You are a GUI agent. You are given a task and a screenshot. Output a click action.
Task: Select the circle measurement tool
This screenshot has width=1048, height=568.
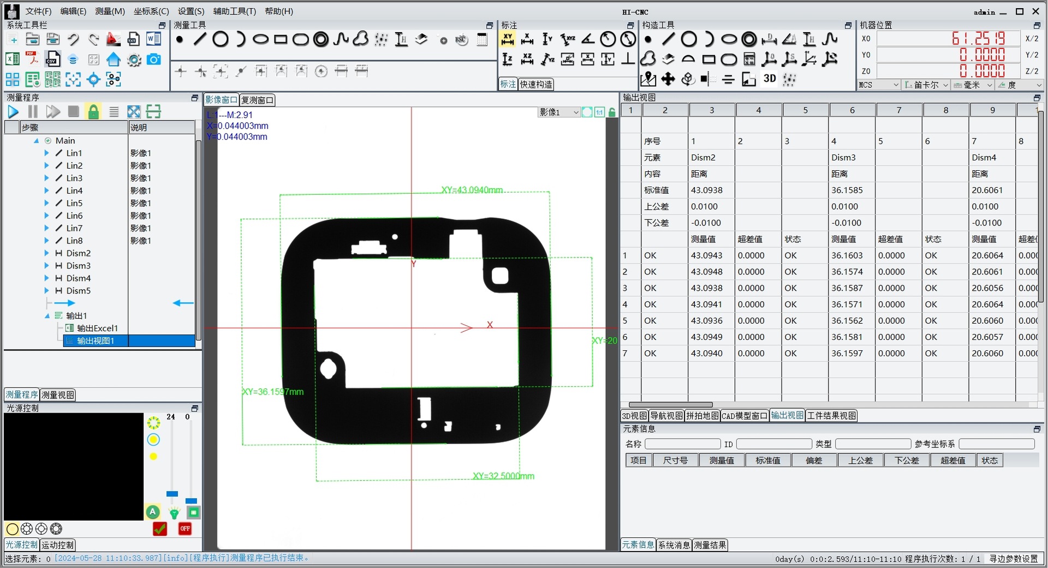(221, 39)
